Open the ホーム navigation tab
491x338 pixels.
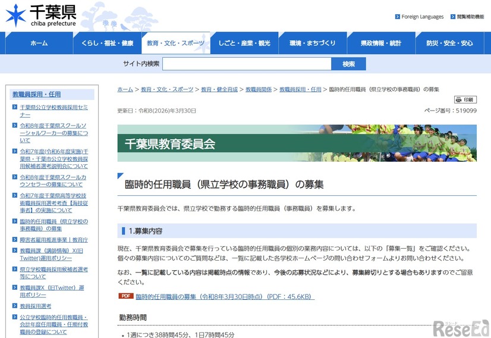(39, 43)
